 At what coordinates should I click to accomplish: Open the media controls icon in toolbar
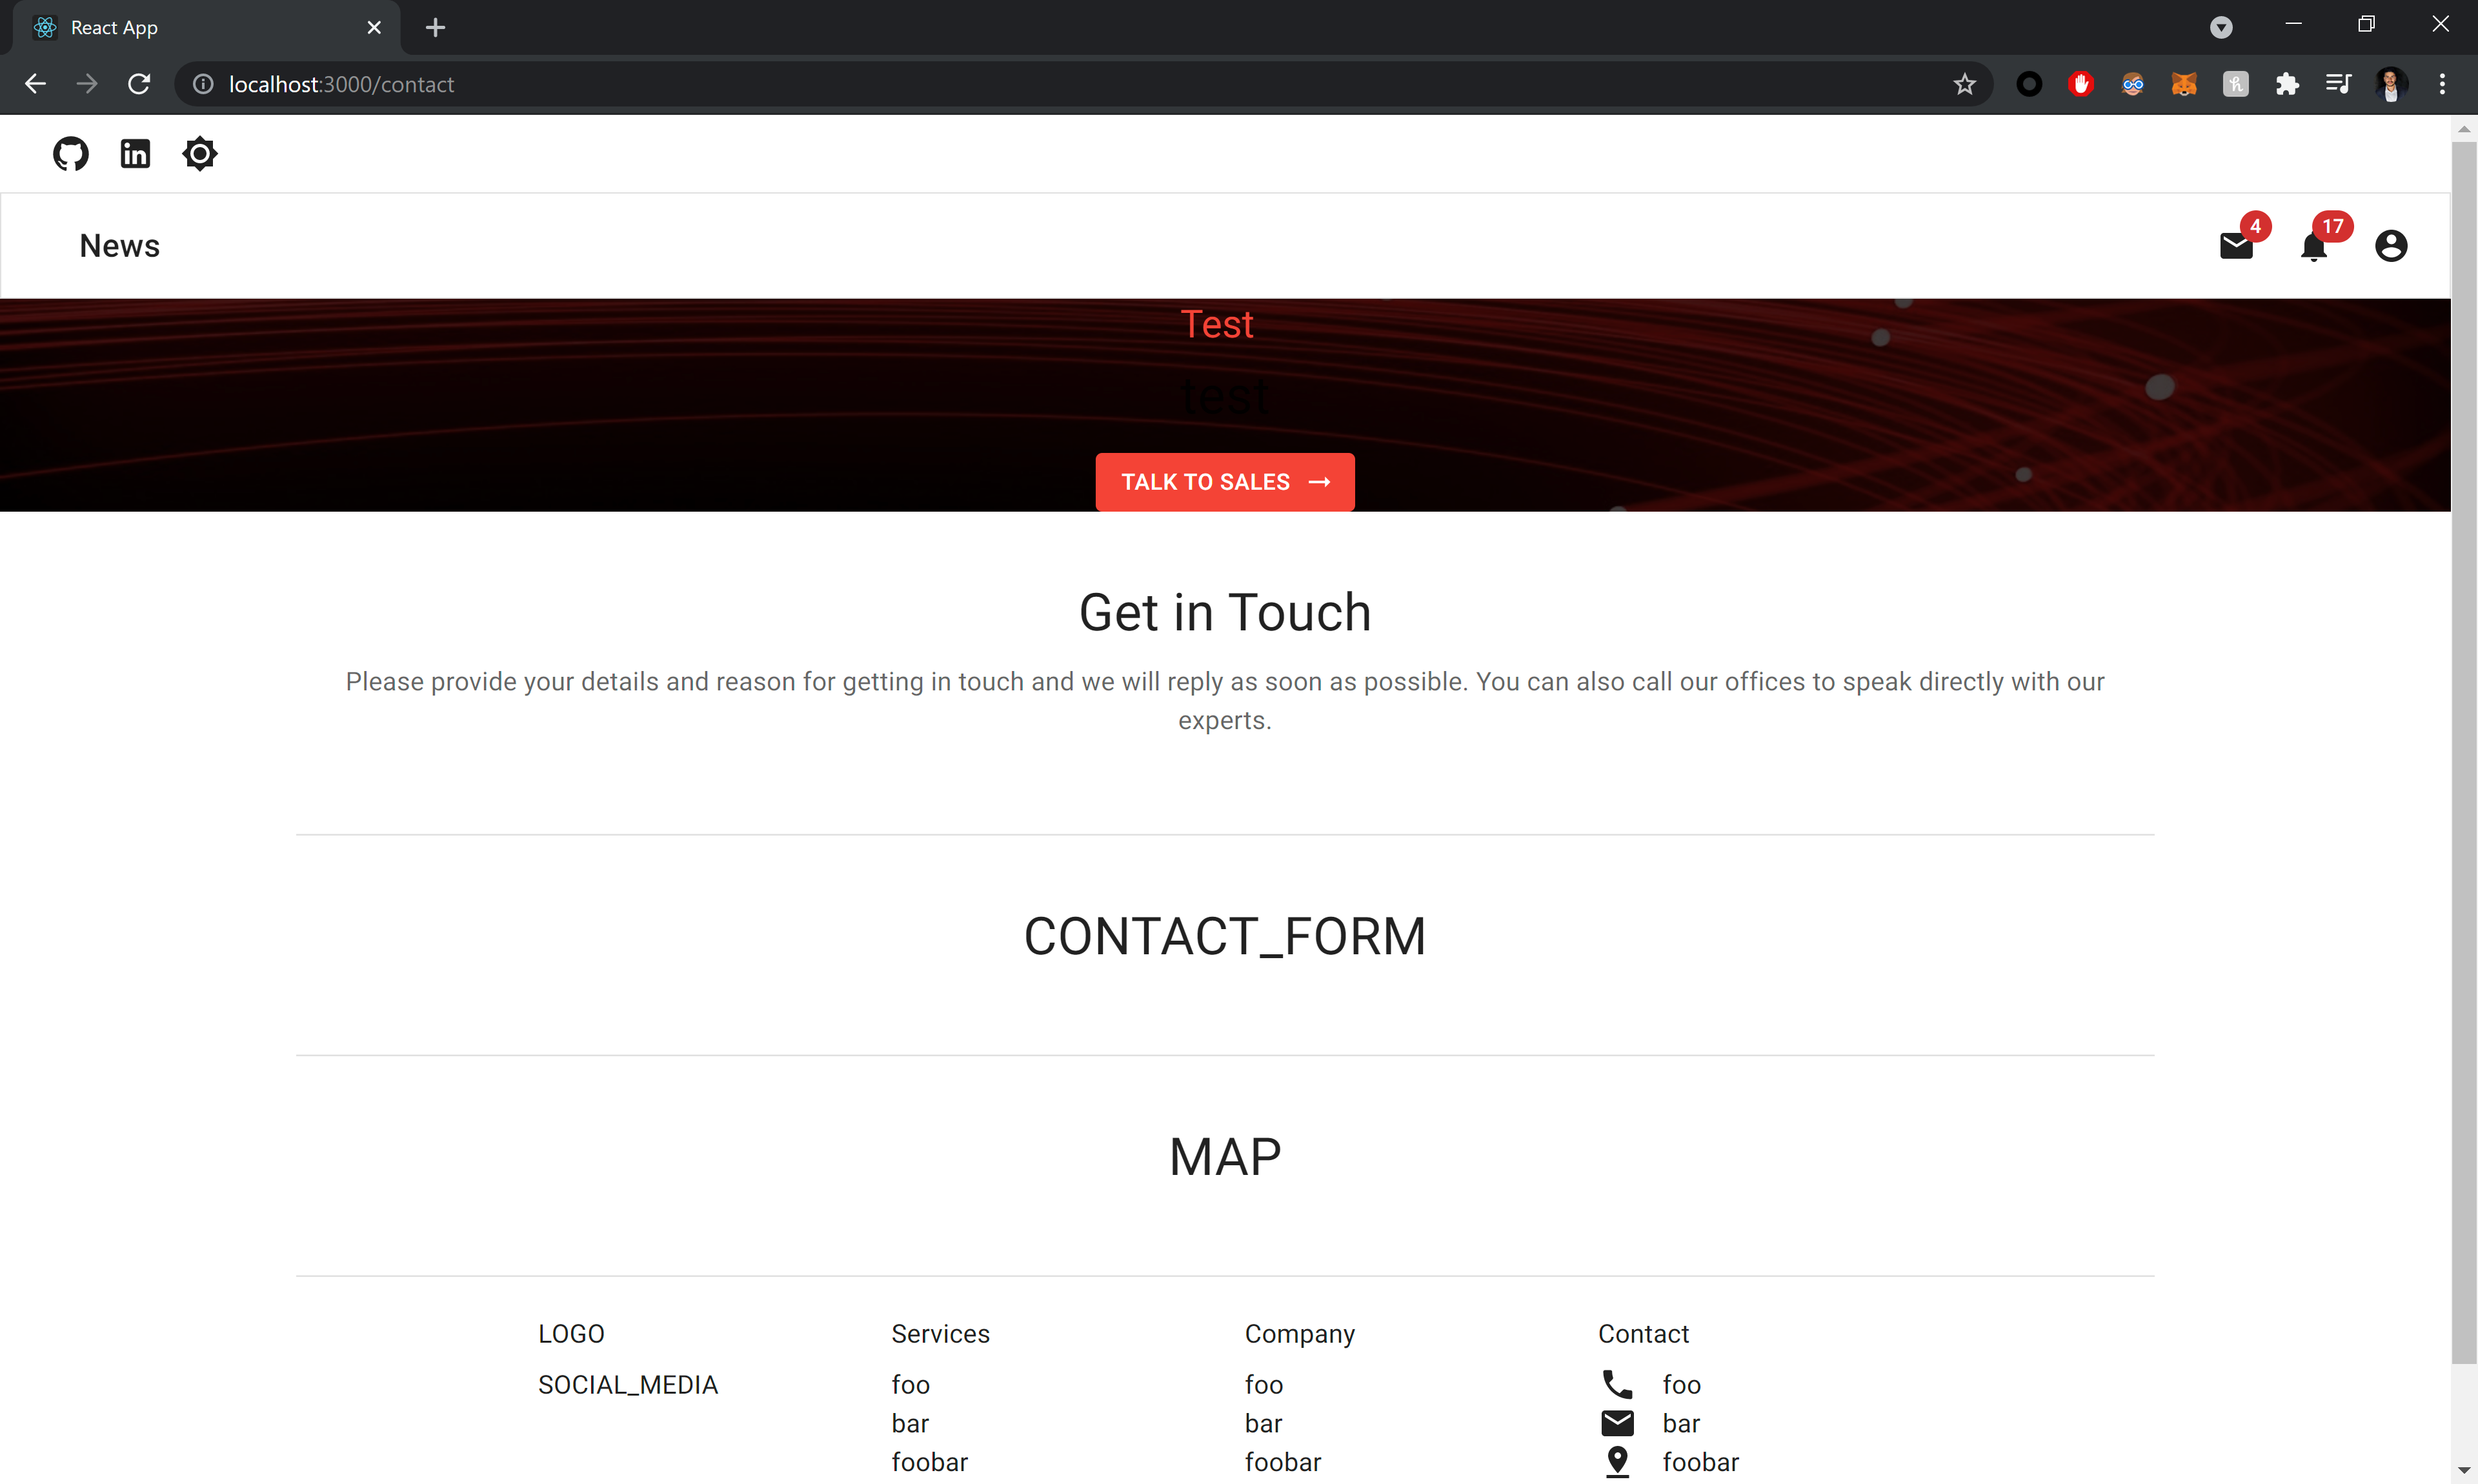pos(2339,84)
